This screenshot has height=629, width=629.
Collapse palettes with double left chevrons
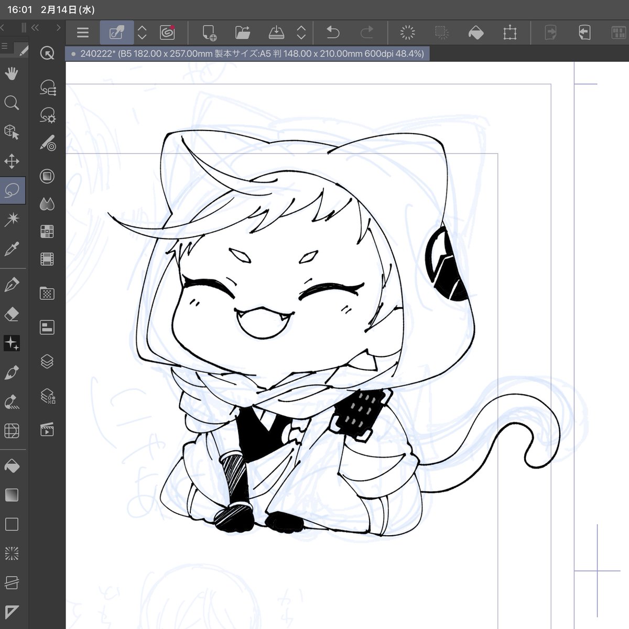(x=36, y=28)
